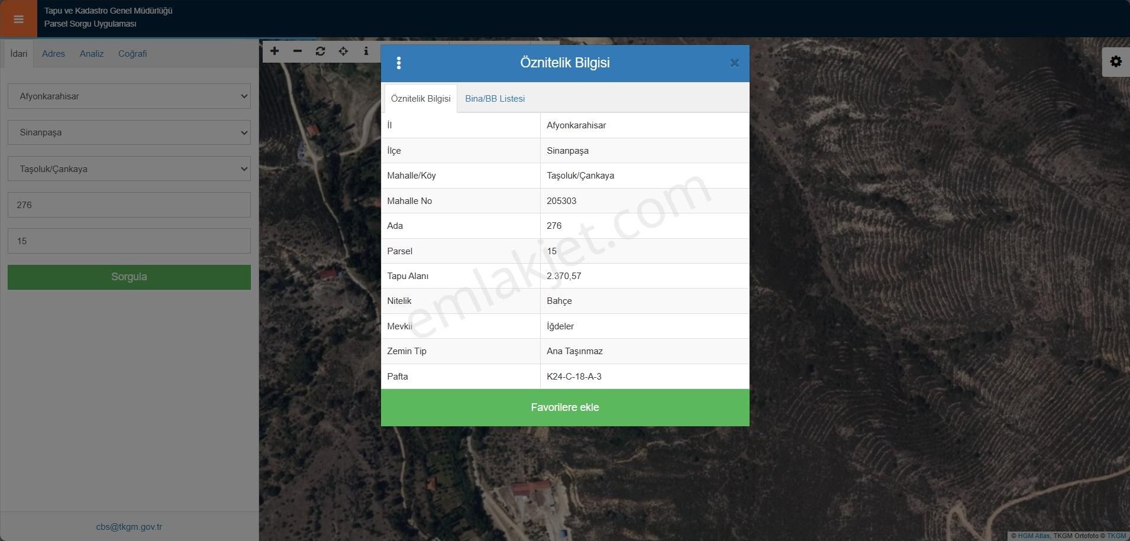Switch to the Bina/BB Listesi tab
1130x541 pixels.
coord(495,99)
